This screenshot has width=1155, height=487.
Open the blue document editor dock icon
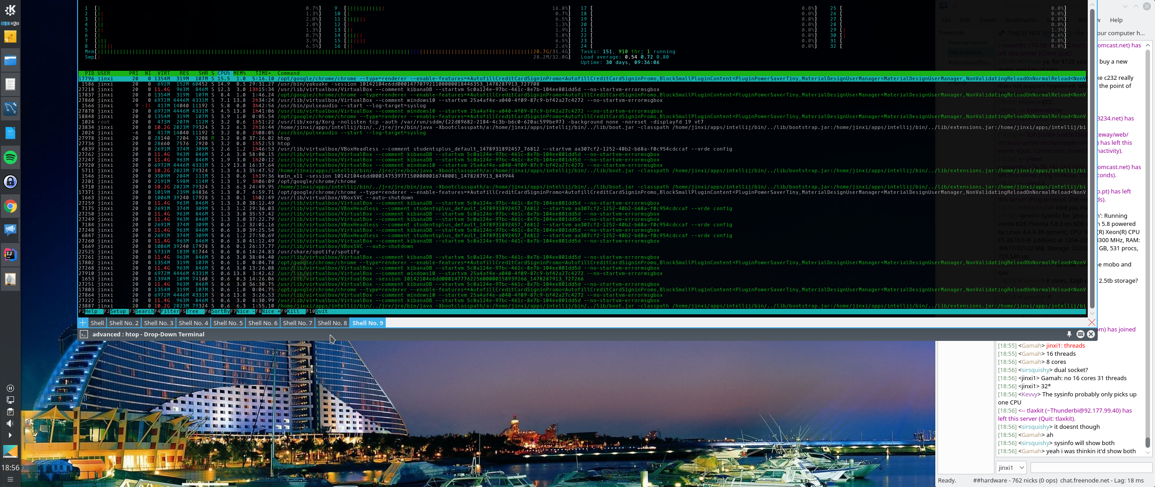click(10, 133)
